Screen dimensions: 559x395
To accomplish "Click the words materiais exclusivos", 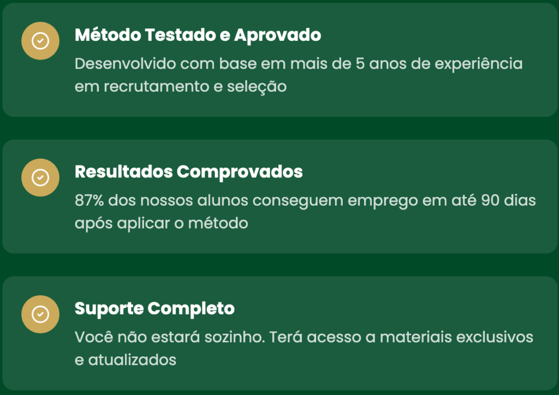I will (456, 337).
